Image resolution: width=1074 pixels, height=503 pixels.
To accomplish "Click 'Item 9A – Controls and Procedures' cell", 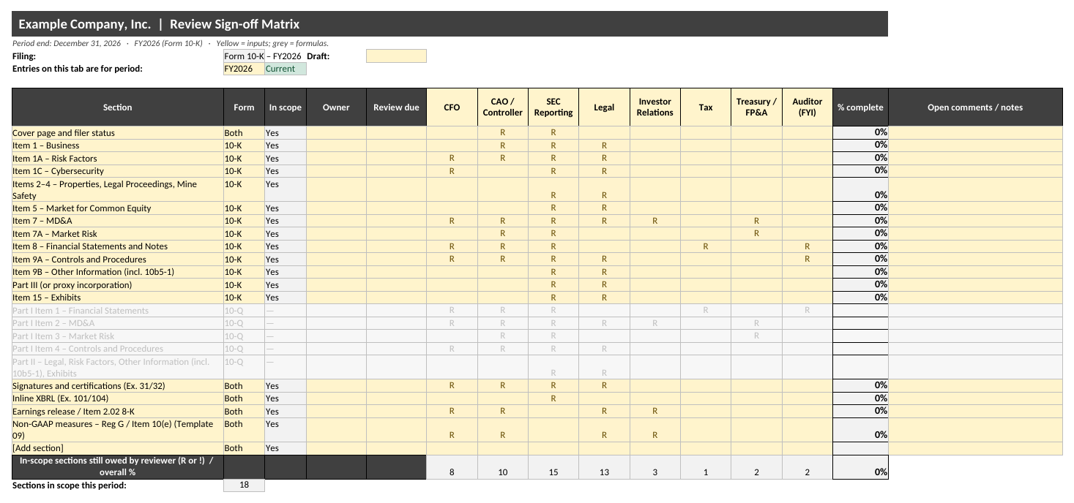I will (118, 260).
